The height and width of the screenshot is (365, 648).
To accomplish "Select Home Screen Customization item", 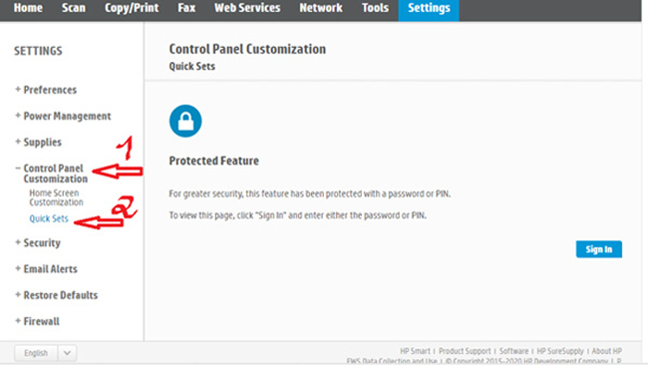I will tap(56, 198).
